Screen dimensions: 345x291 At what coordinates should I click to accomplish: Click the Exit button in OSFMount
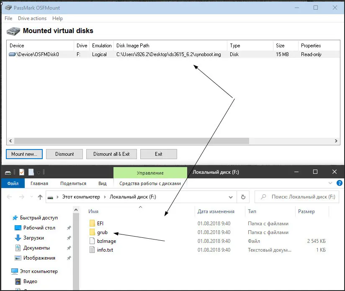158,154
